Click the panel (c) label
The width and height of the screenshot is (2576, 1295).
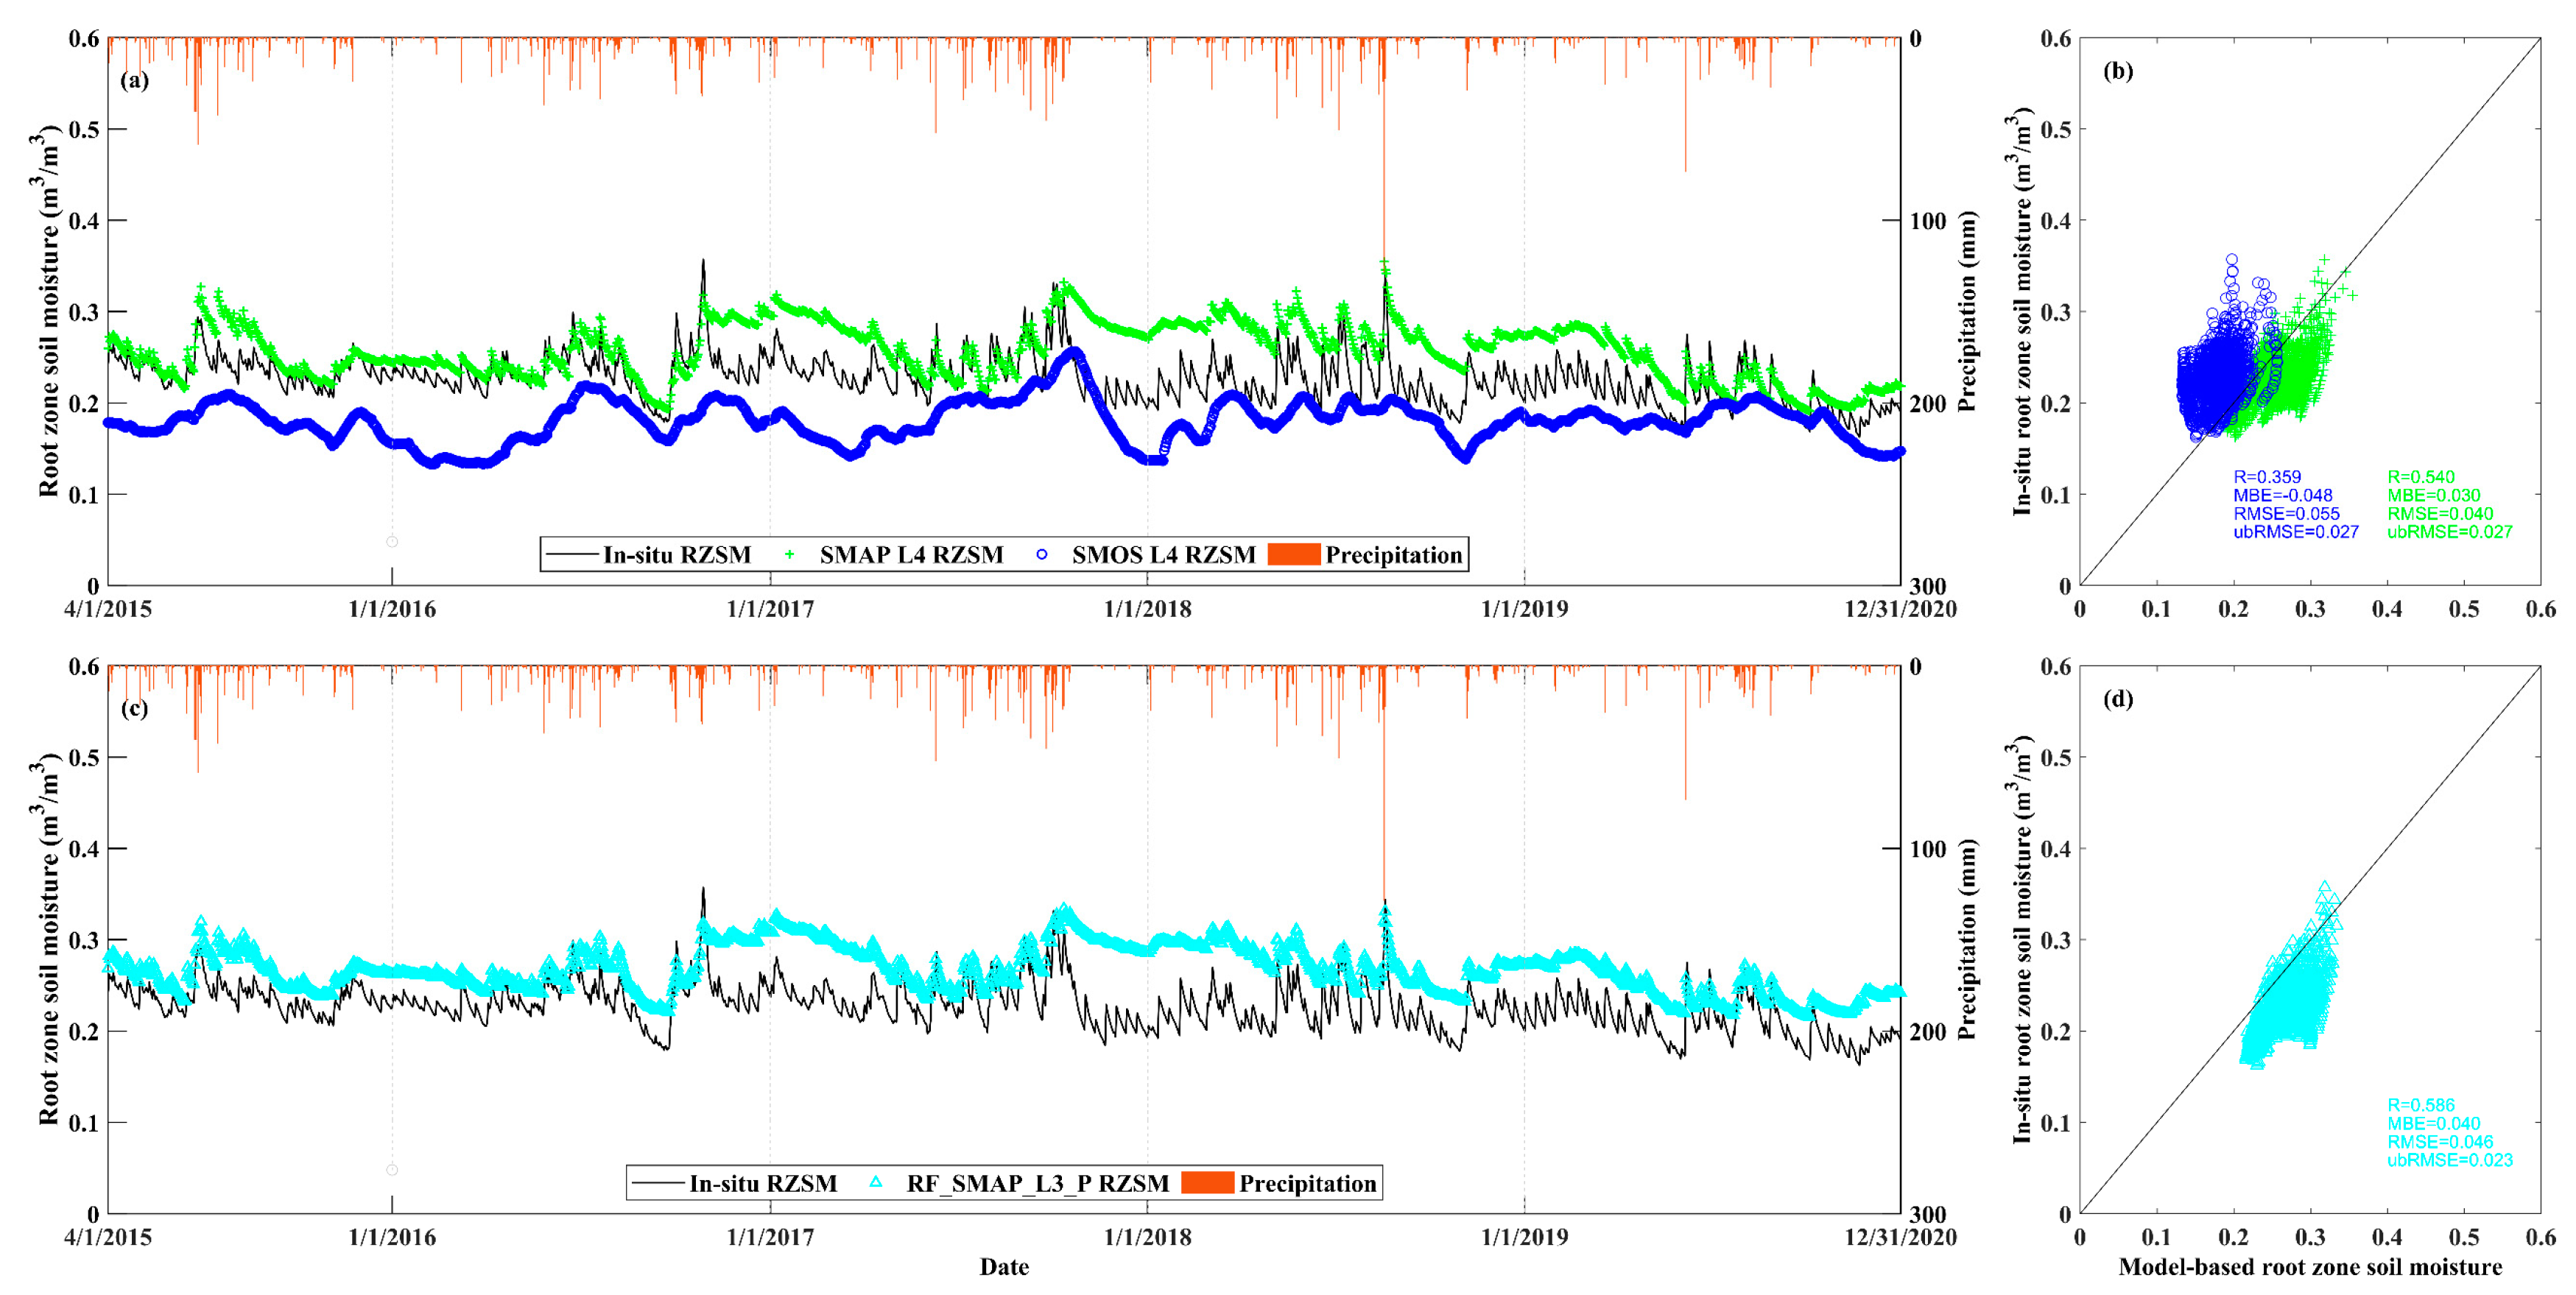coord(134,708)
